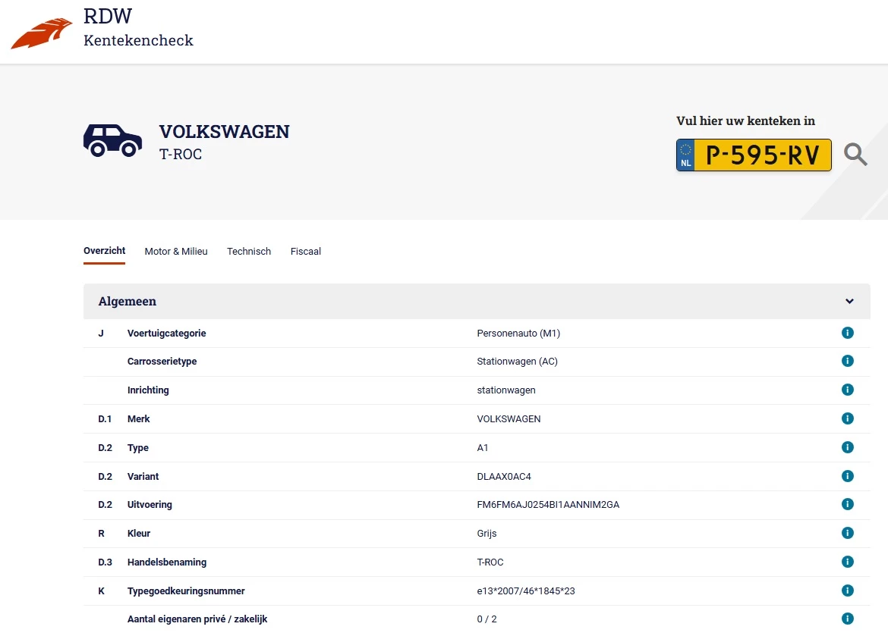
Task: Open info icon for Aantal eigenaren privé / zakelijk
Action: [848, 619]
